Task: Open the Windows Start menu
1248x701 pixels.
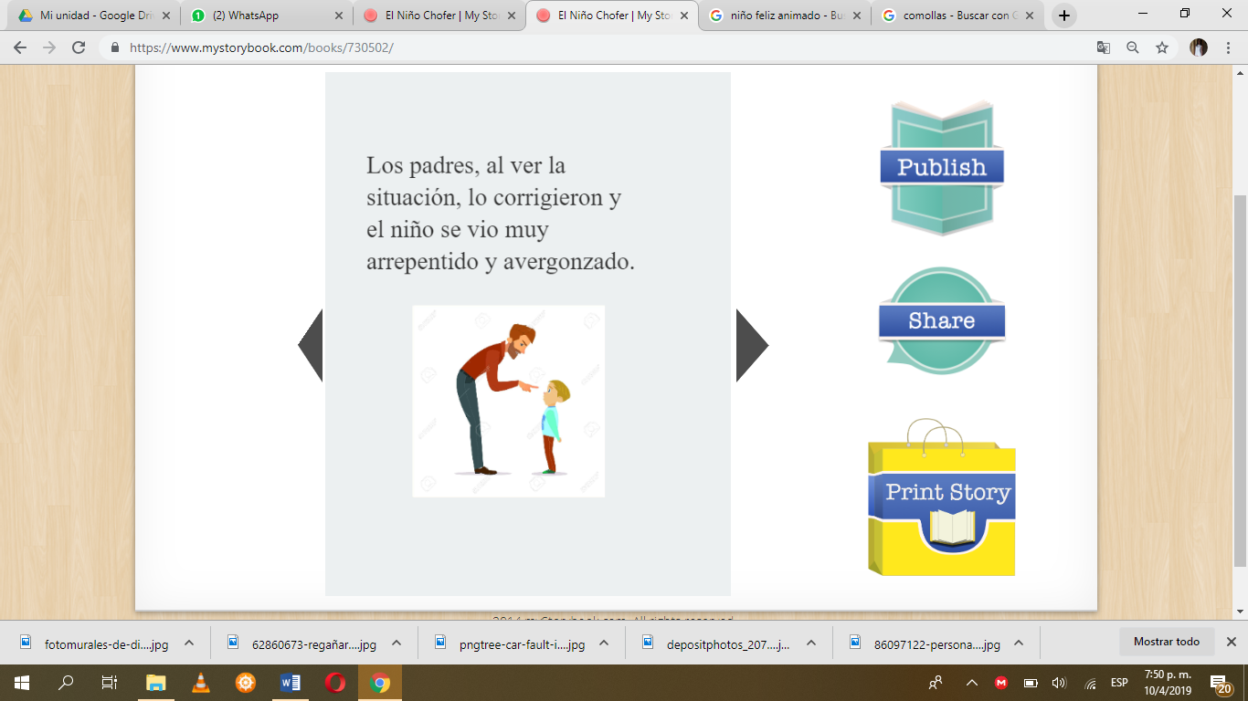Action: tap(22, 683)
